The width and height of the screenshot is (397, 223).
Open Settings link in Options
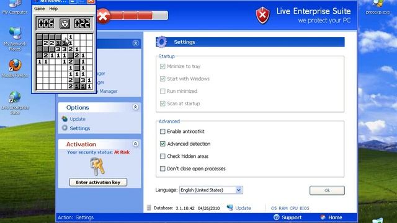coord(80,128)
